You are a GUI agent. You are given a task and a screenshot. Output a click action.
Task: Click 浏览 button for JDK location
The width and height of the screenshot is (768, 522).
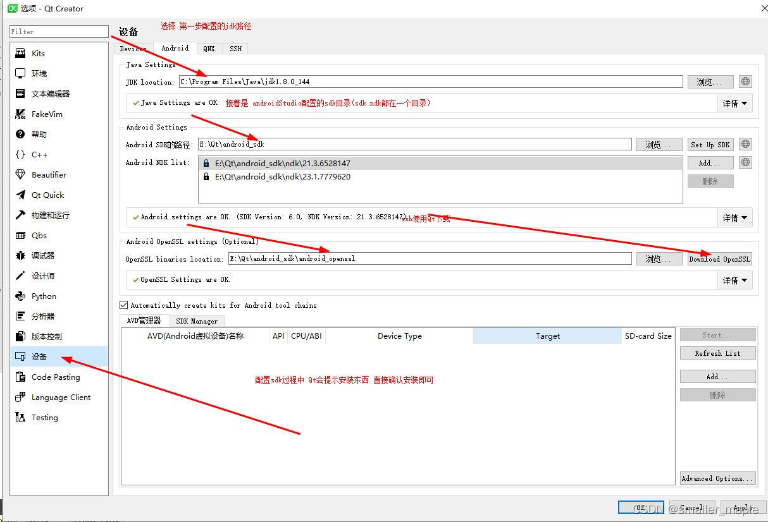[710, 82]
